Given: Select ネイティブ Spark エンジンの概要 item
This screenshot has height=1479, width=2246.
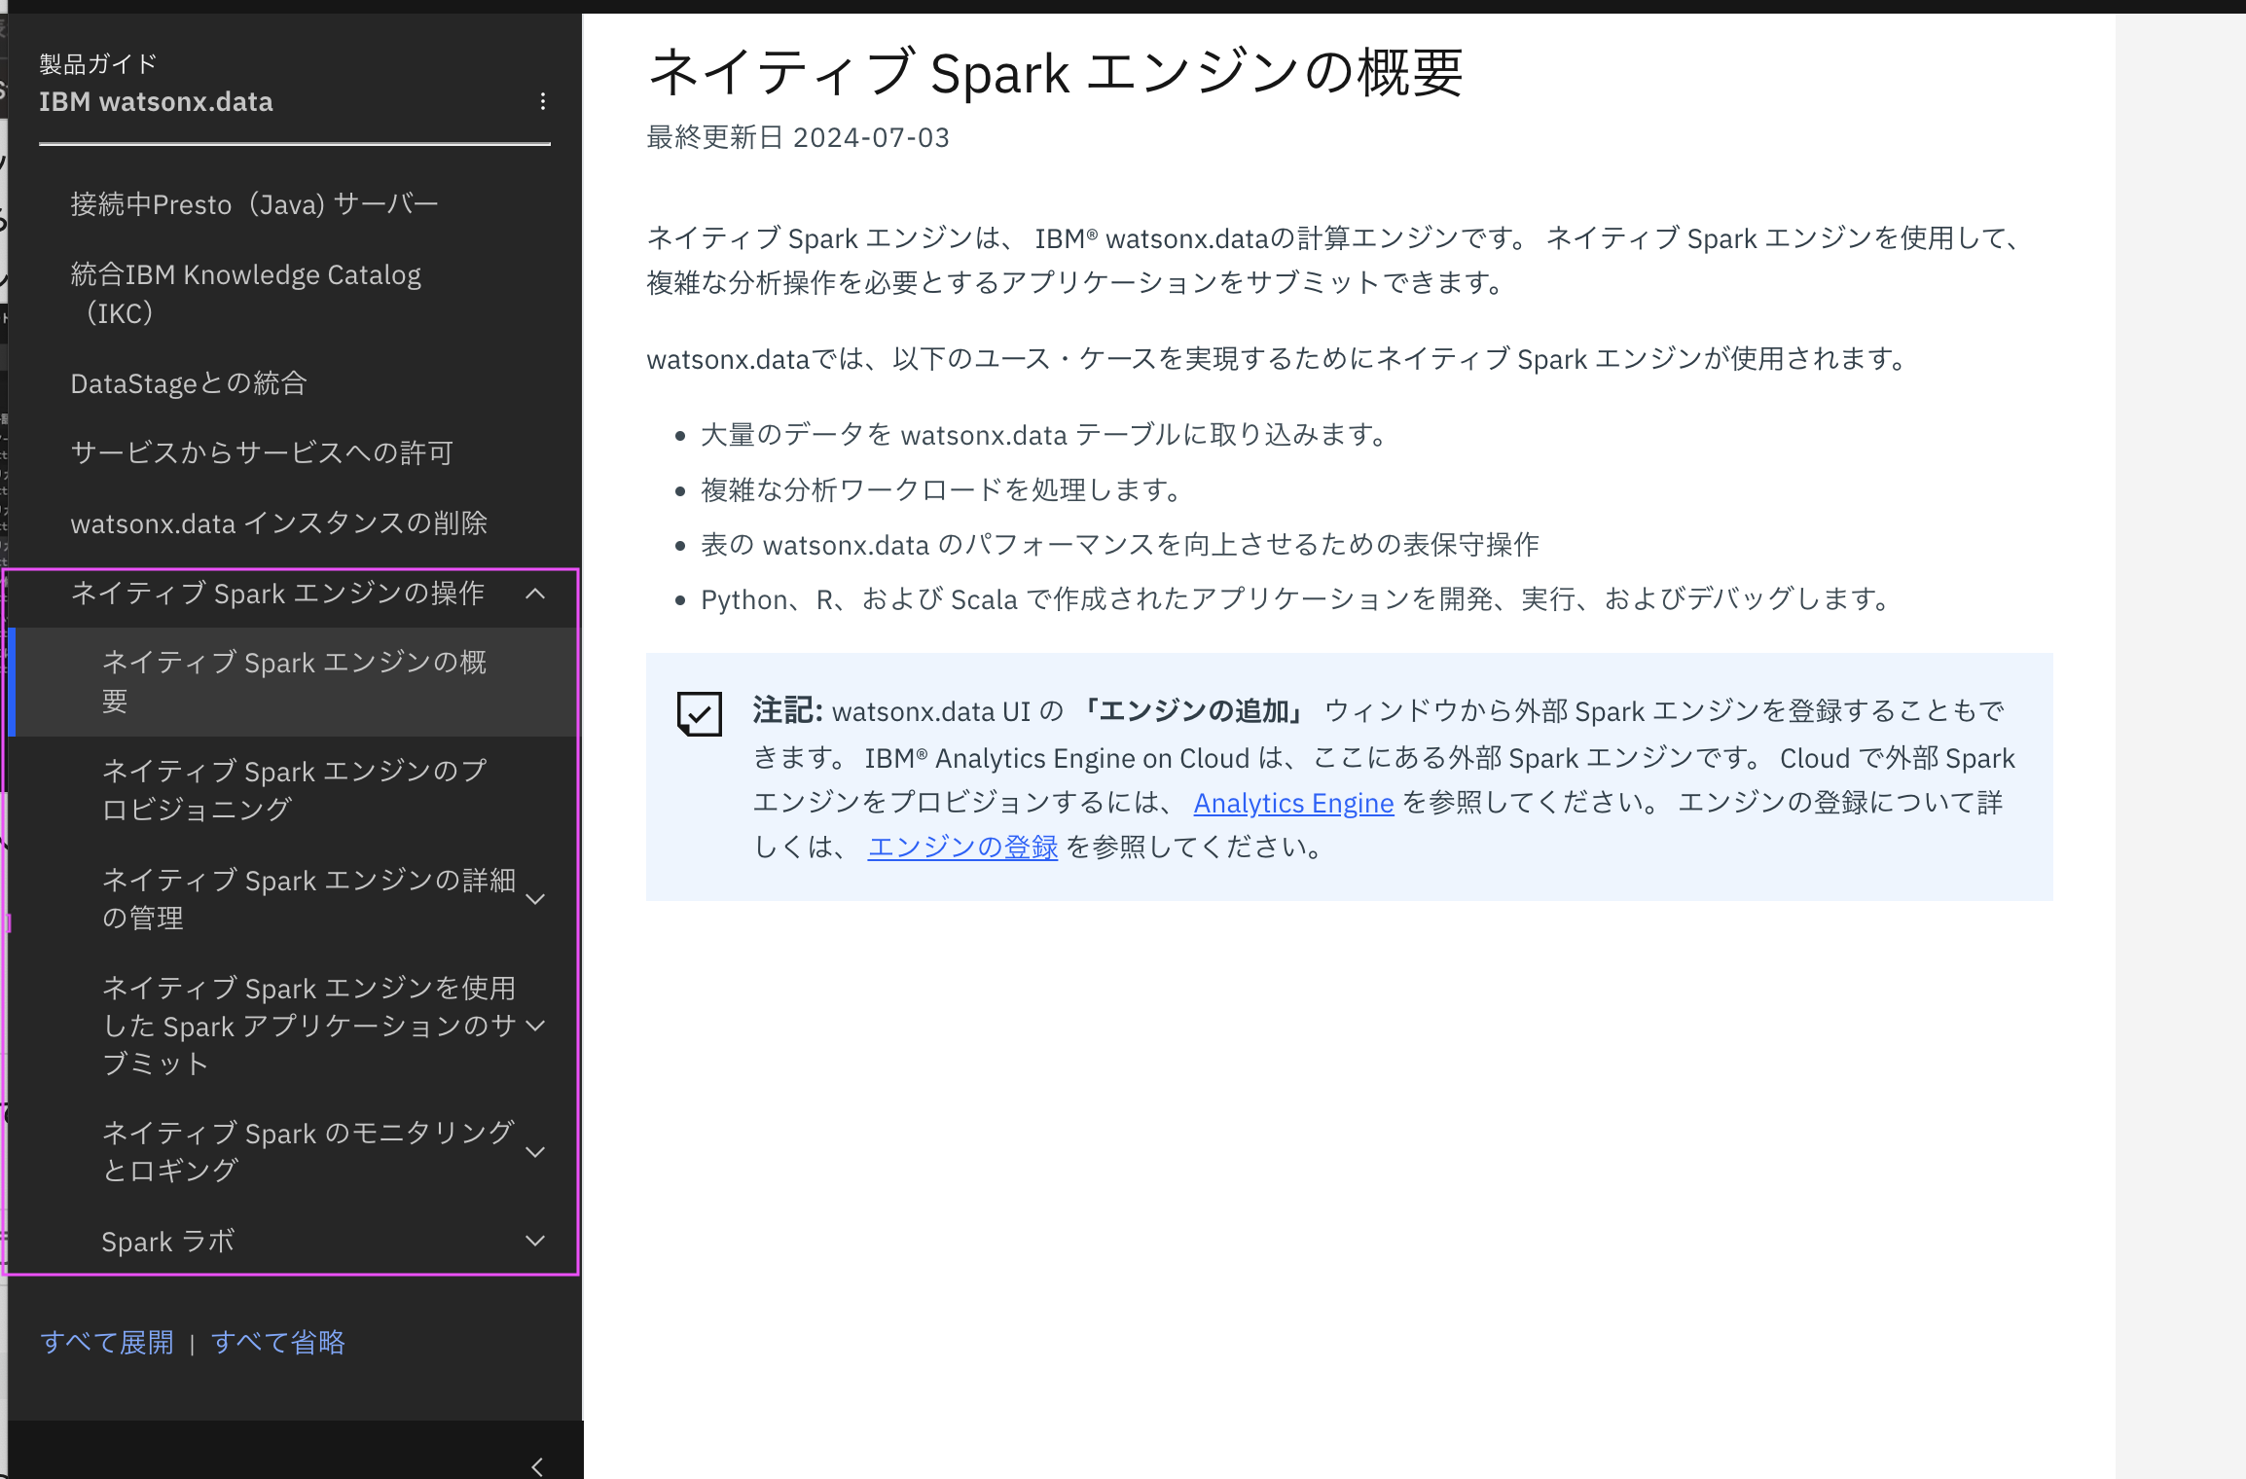Looking at the screenshot, I should click(x=293, y=681).
